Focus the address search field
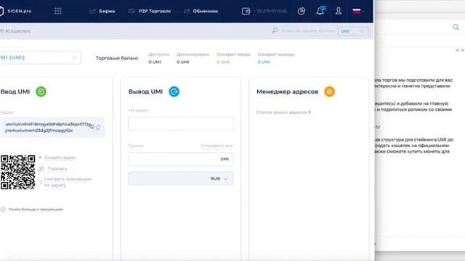The image size is (465, 261). (x=308, y=30)
